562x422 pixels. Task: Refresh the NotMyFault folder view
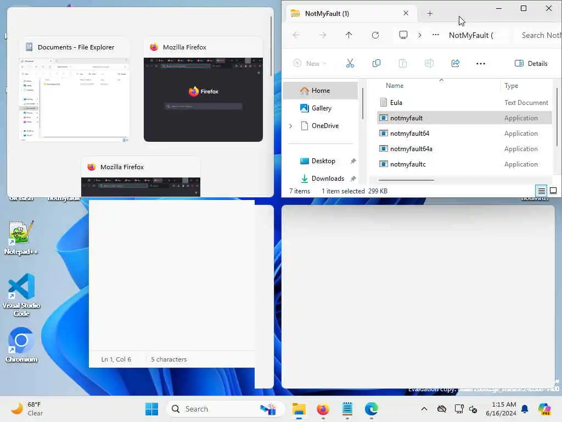click(375, 35)
